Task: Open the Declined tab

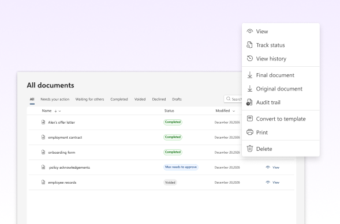Action: (159, 99)
